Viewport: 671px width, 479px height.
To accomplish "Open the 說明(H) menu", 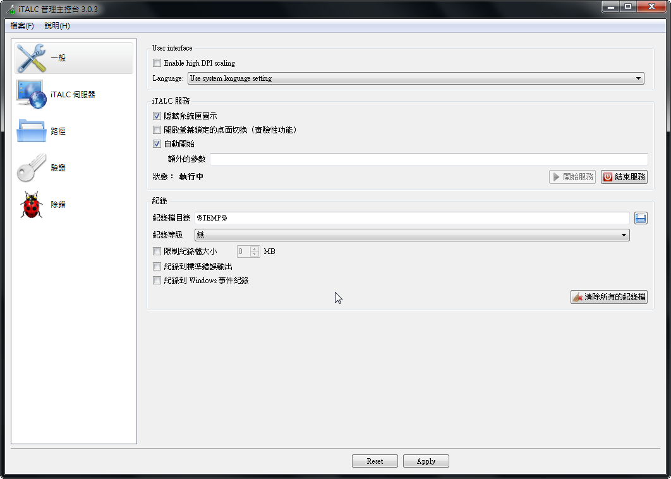I will point(57,26).
